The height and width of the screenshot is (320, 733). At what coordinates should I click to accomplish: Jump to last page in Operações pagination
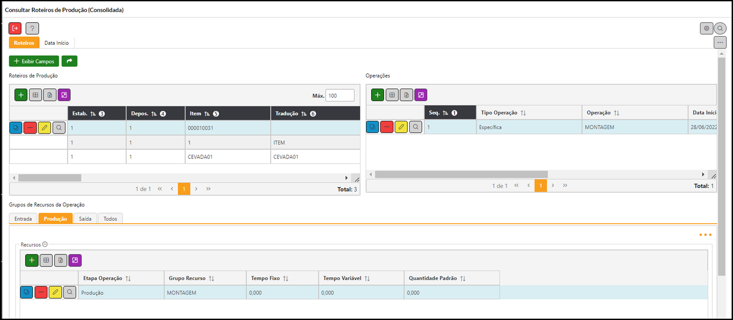[565, 186]
